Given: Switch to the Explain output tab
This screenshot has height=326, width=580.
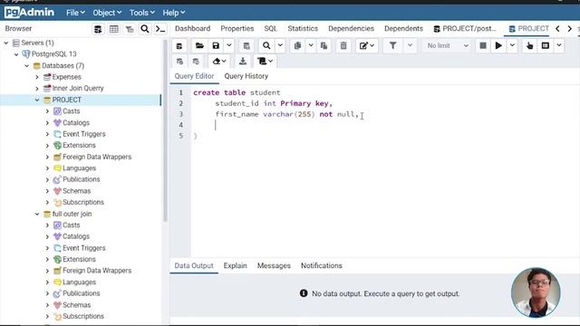Looking at the screenshot, I should [235, 265].
